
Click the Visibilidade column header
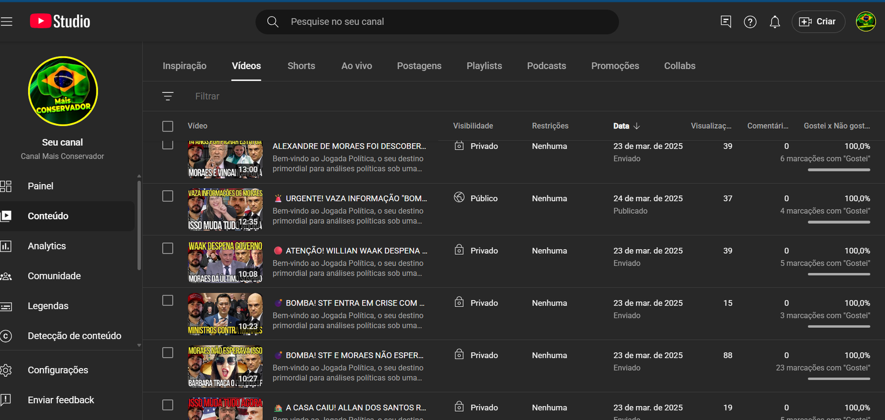[x=473, y=126]
